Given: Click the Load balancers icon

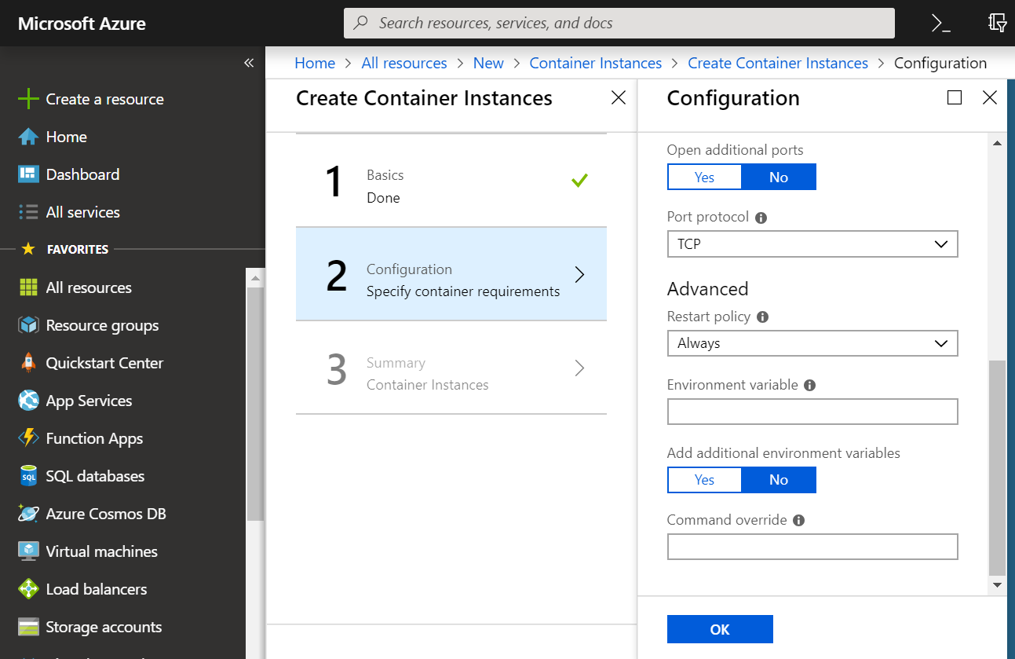Looking at the screenshot, I should 28,589.
